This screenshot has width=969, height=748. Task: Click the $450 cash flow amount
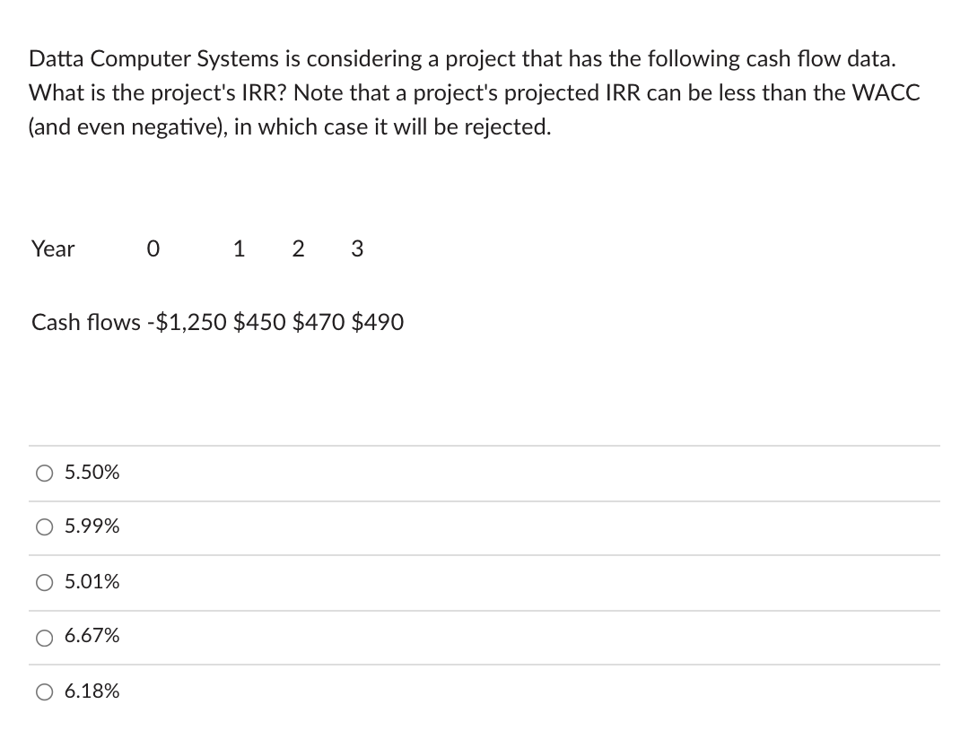[259, 322]
